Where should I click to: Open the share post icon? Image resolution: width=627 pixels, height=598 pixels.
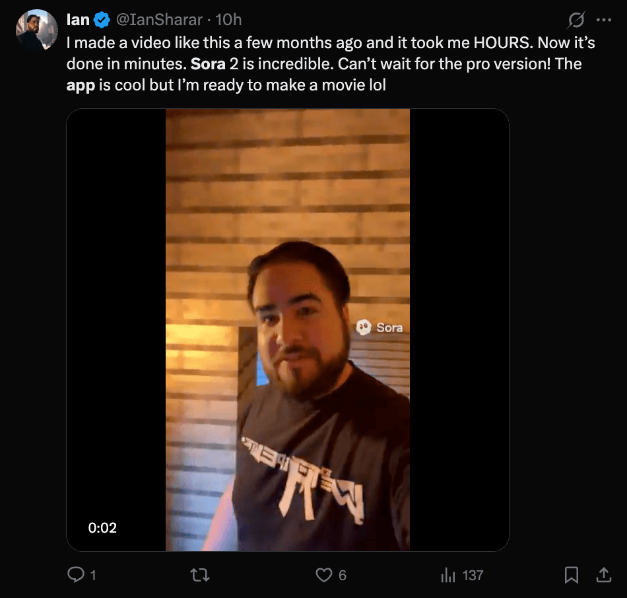[x=603, y=576]
